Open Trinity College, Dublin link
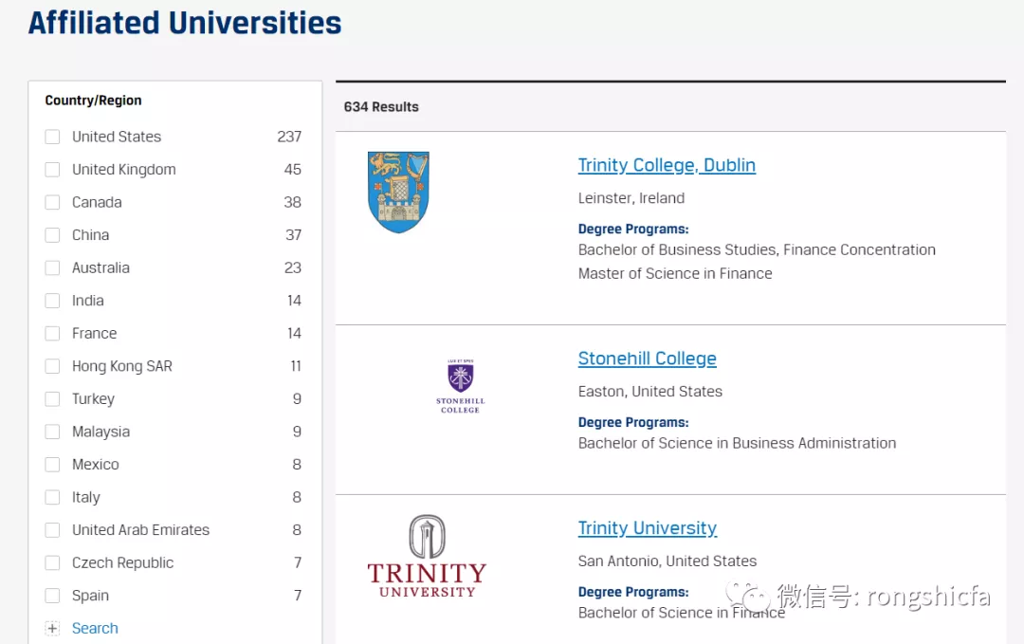1024x644 pixels. pos(667,165)
